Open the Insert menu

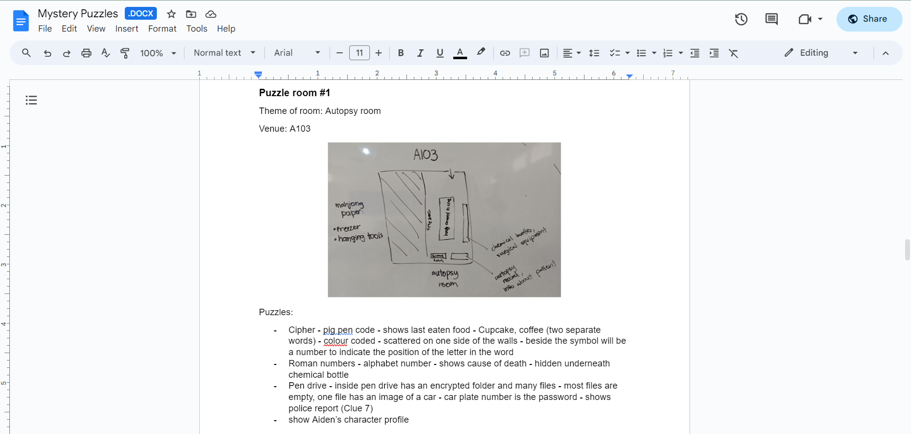[127, 29]
